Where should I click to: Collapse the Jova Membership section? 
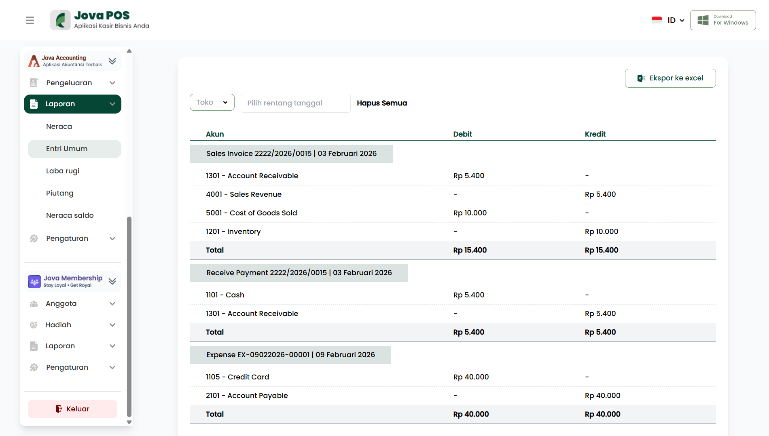[112, 282]
